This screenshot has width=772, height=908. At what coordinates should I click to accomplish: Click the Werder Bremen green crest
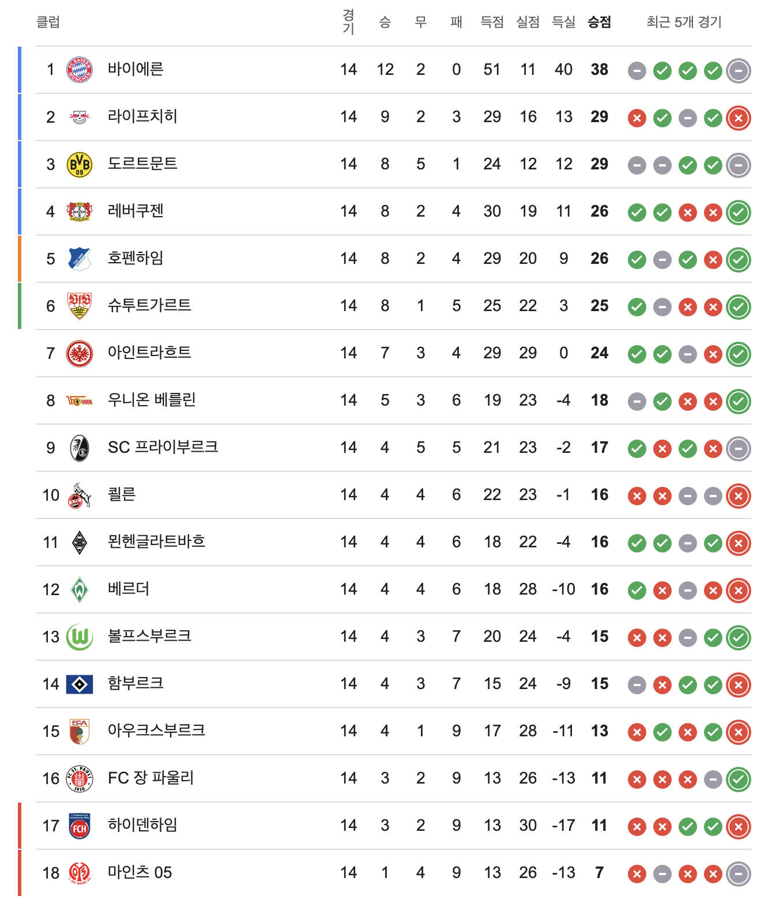click(x=80, y=589)
